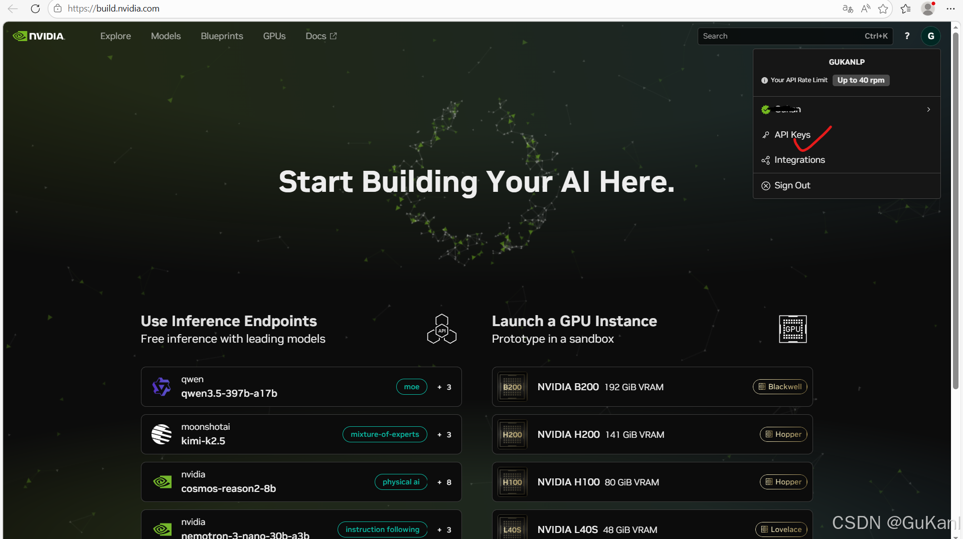Viewport: 963px width, 539px height.
Task: Click the H100 chip thumbnail
Action: coord(513,482)
